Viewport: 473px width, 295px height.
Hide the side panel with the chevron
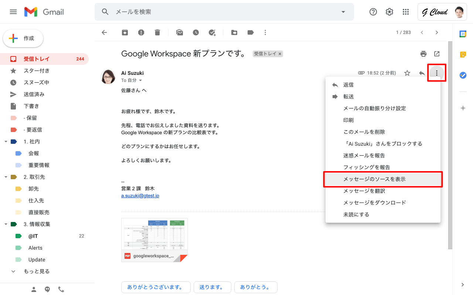pyautogui.click(x=463, y=285)
